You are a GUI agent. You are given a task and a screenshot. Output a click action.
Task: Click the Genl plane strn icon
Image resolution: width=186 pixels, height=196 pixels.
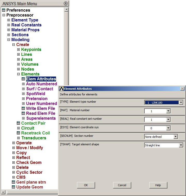pos(13,182)
